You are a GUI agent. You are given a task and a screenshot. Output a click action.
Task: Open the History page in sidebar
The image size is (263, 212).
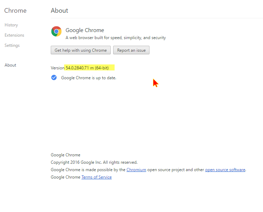click(x=11, y=25)
